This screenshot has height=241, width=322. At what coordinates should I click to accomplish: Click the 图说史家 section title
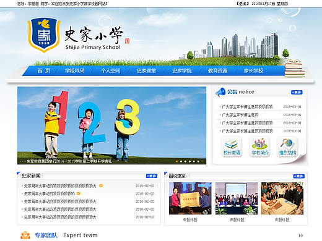tap(177, 176)
